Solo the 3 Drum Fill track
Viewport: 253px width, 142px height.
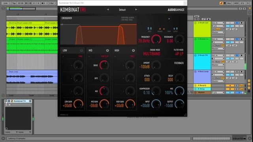pyautogui.click(x=237, y=55)
